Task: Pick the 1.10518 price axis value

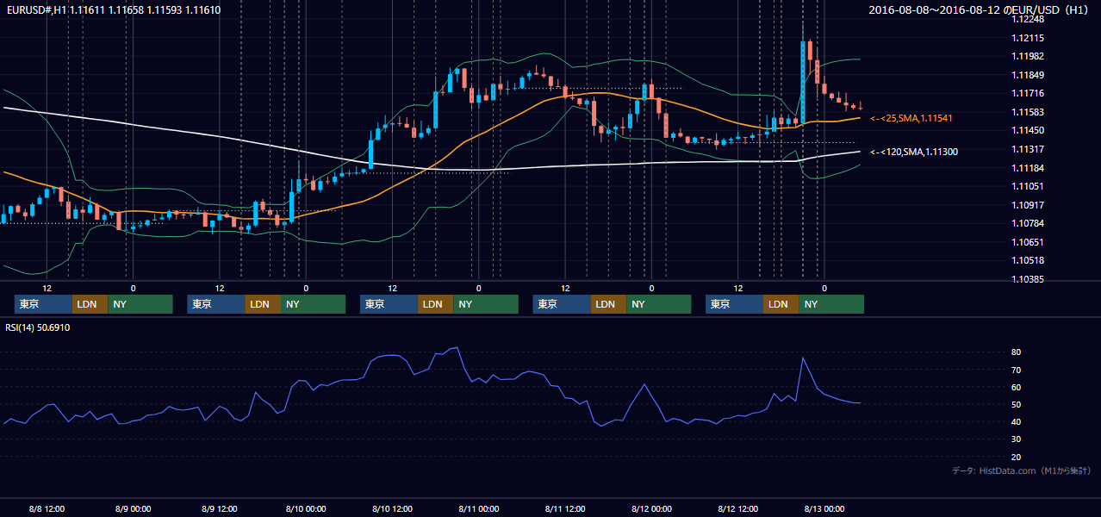Action: [x=1029, y=260]
